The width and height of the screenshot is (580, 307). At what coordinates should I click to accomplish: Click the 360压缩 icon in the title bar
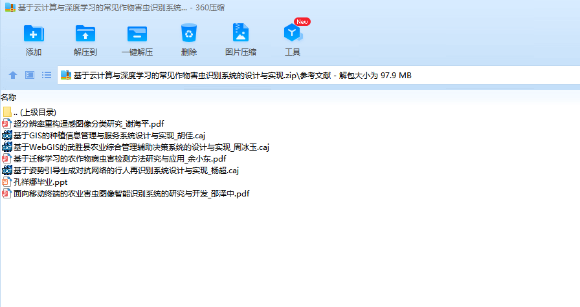tap(10, 7)
